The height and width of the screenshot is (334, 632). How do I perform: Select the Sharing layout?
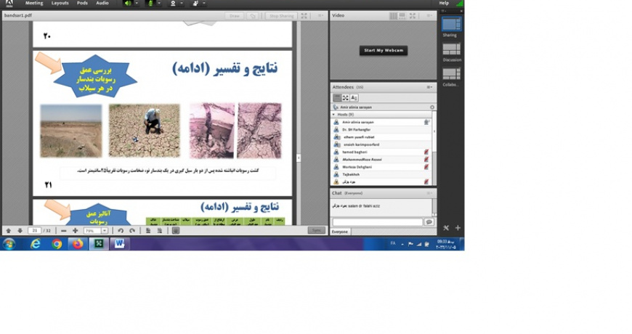(451, 24)
